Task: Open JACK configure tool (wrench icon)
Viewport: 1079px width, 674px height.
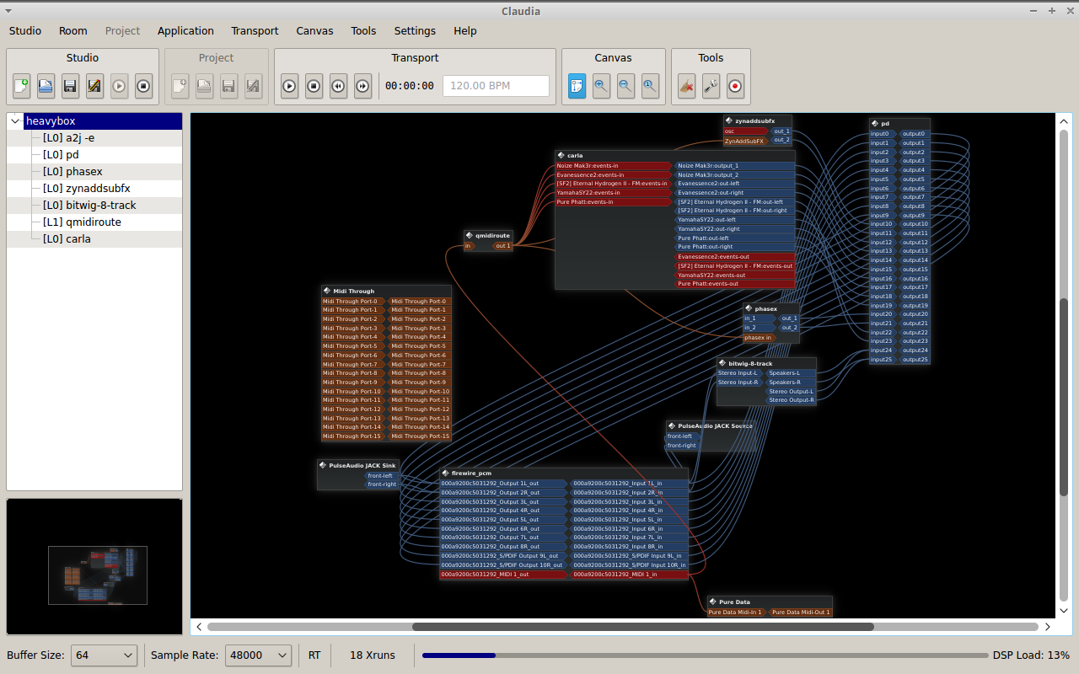Action: click(x=711, y=85)
